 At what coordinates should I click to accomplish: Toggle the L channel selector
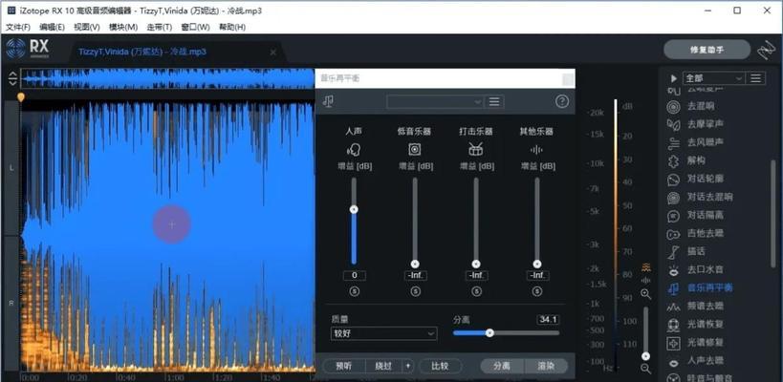(x=12, y=168)
